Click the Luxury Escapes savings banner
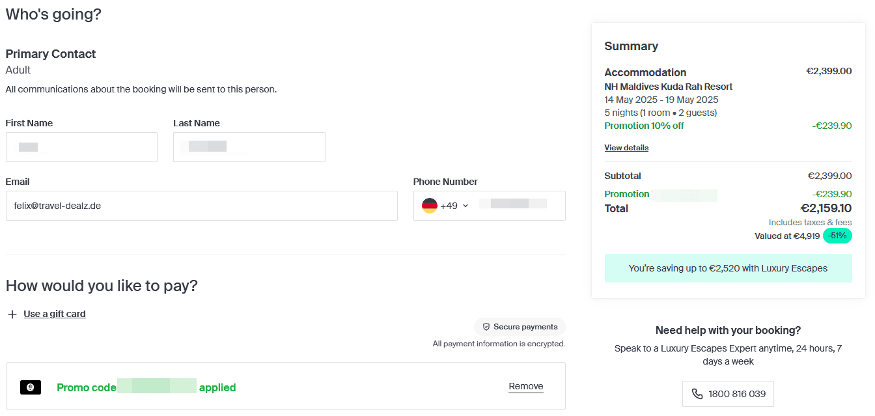The image size is (875, 416). [728, 268]
